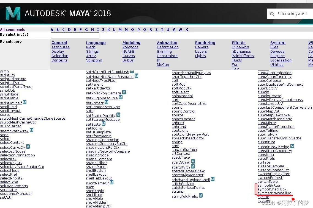Click the M icon beside selectCurveCV
The width and height of the screenshot is (313, 208).
tap(28, 147)
